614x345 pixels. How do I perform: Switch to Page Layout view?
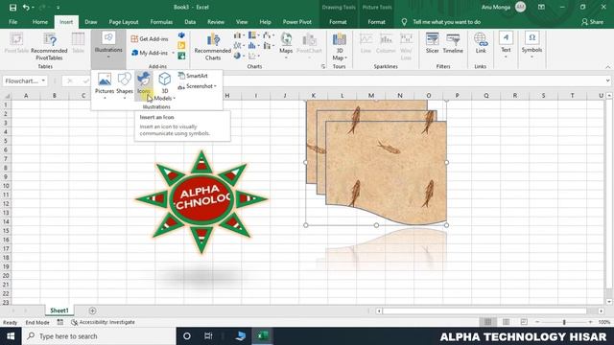click(x=506, y=322)
